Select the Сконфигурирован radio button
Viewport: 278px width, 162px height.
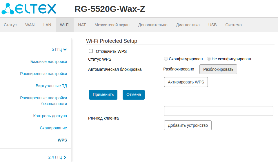coord(166,59)
